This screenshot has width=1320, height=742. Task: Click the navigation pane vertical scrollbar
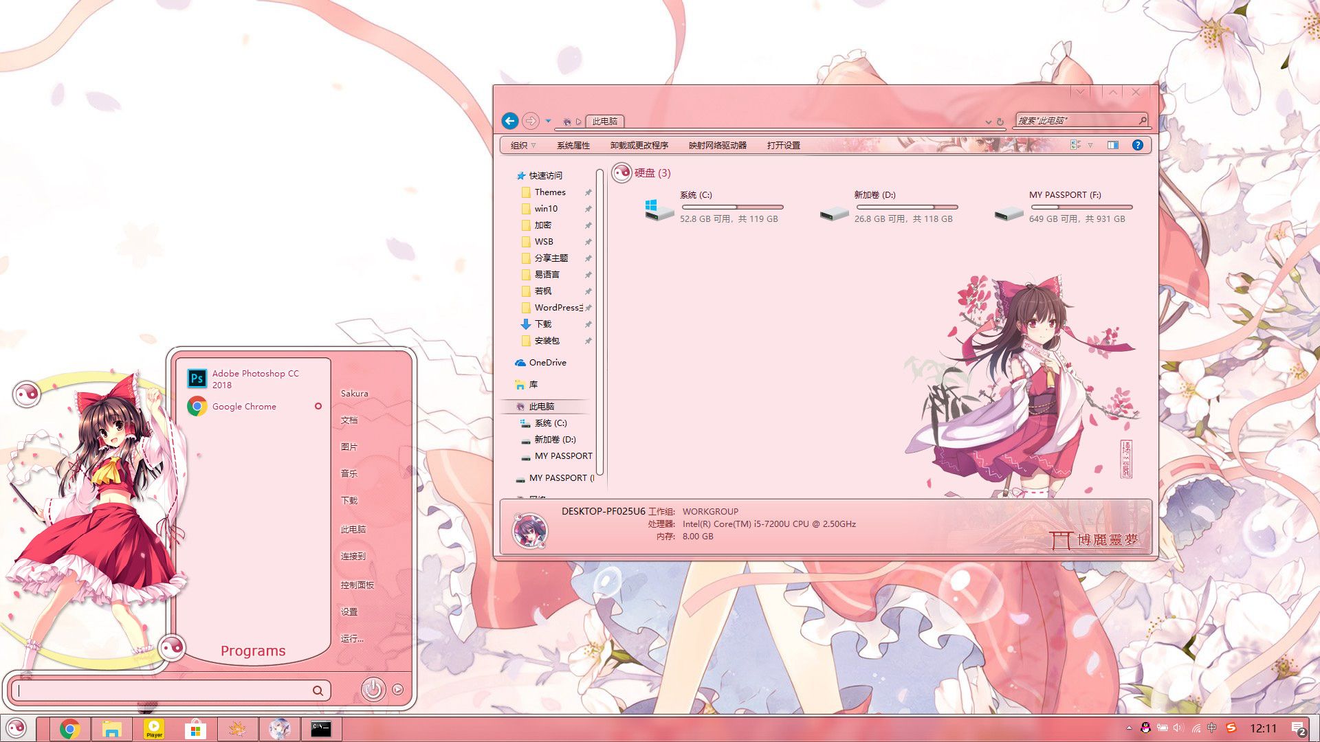(600, 323)
